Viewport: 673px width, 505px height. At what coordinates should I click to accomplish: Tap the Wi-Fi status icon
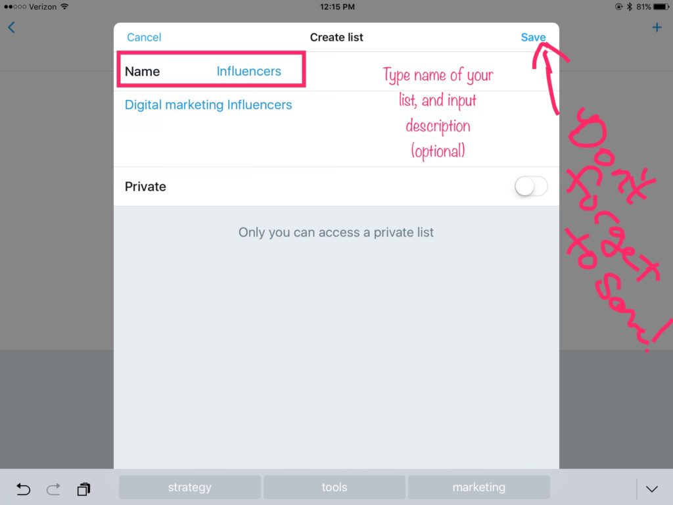pyautogui.click(x=64, y=7)
